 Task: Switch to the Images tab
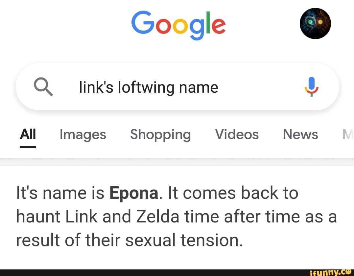(x=83, y=134)
